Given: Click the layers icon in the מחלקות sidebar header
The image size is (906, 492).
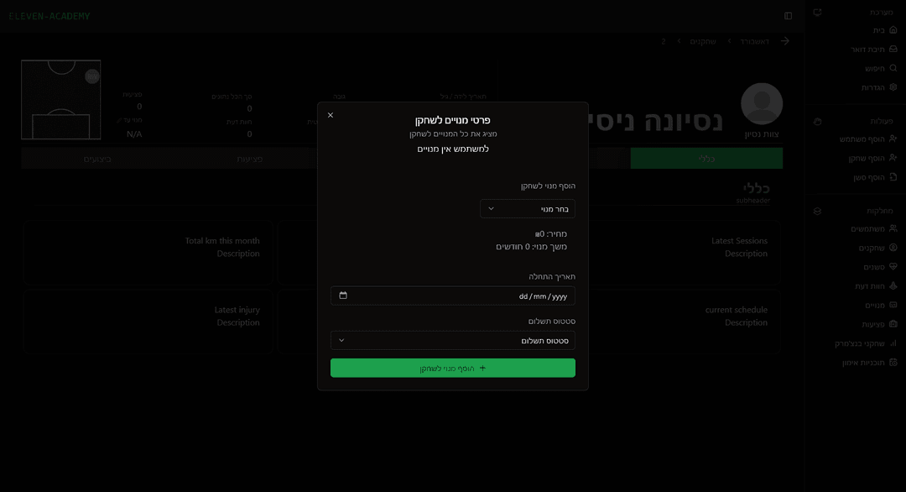Looking at the screenshot, I should pyautogui.click(x=817, y=211).
